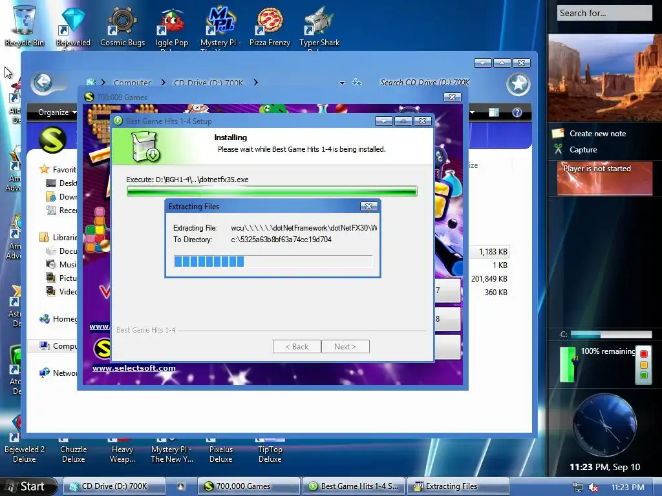The image size is (662, 496).
Task: Click the Explorer back arrow button
Action: click(43, 83)
